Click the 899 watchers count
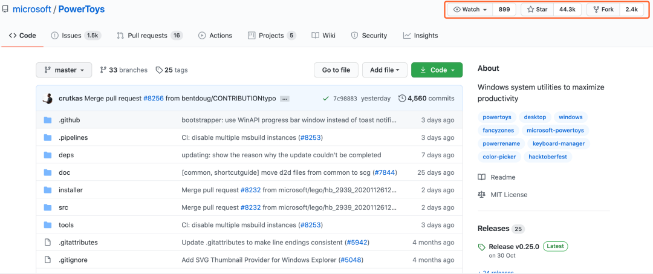This screenshot has width=653, height=274. [504, 10]
